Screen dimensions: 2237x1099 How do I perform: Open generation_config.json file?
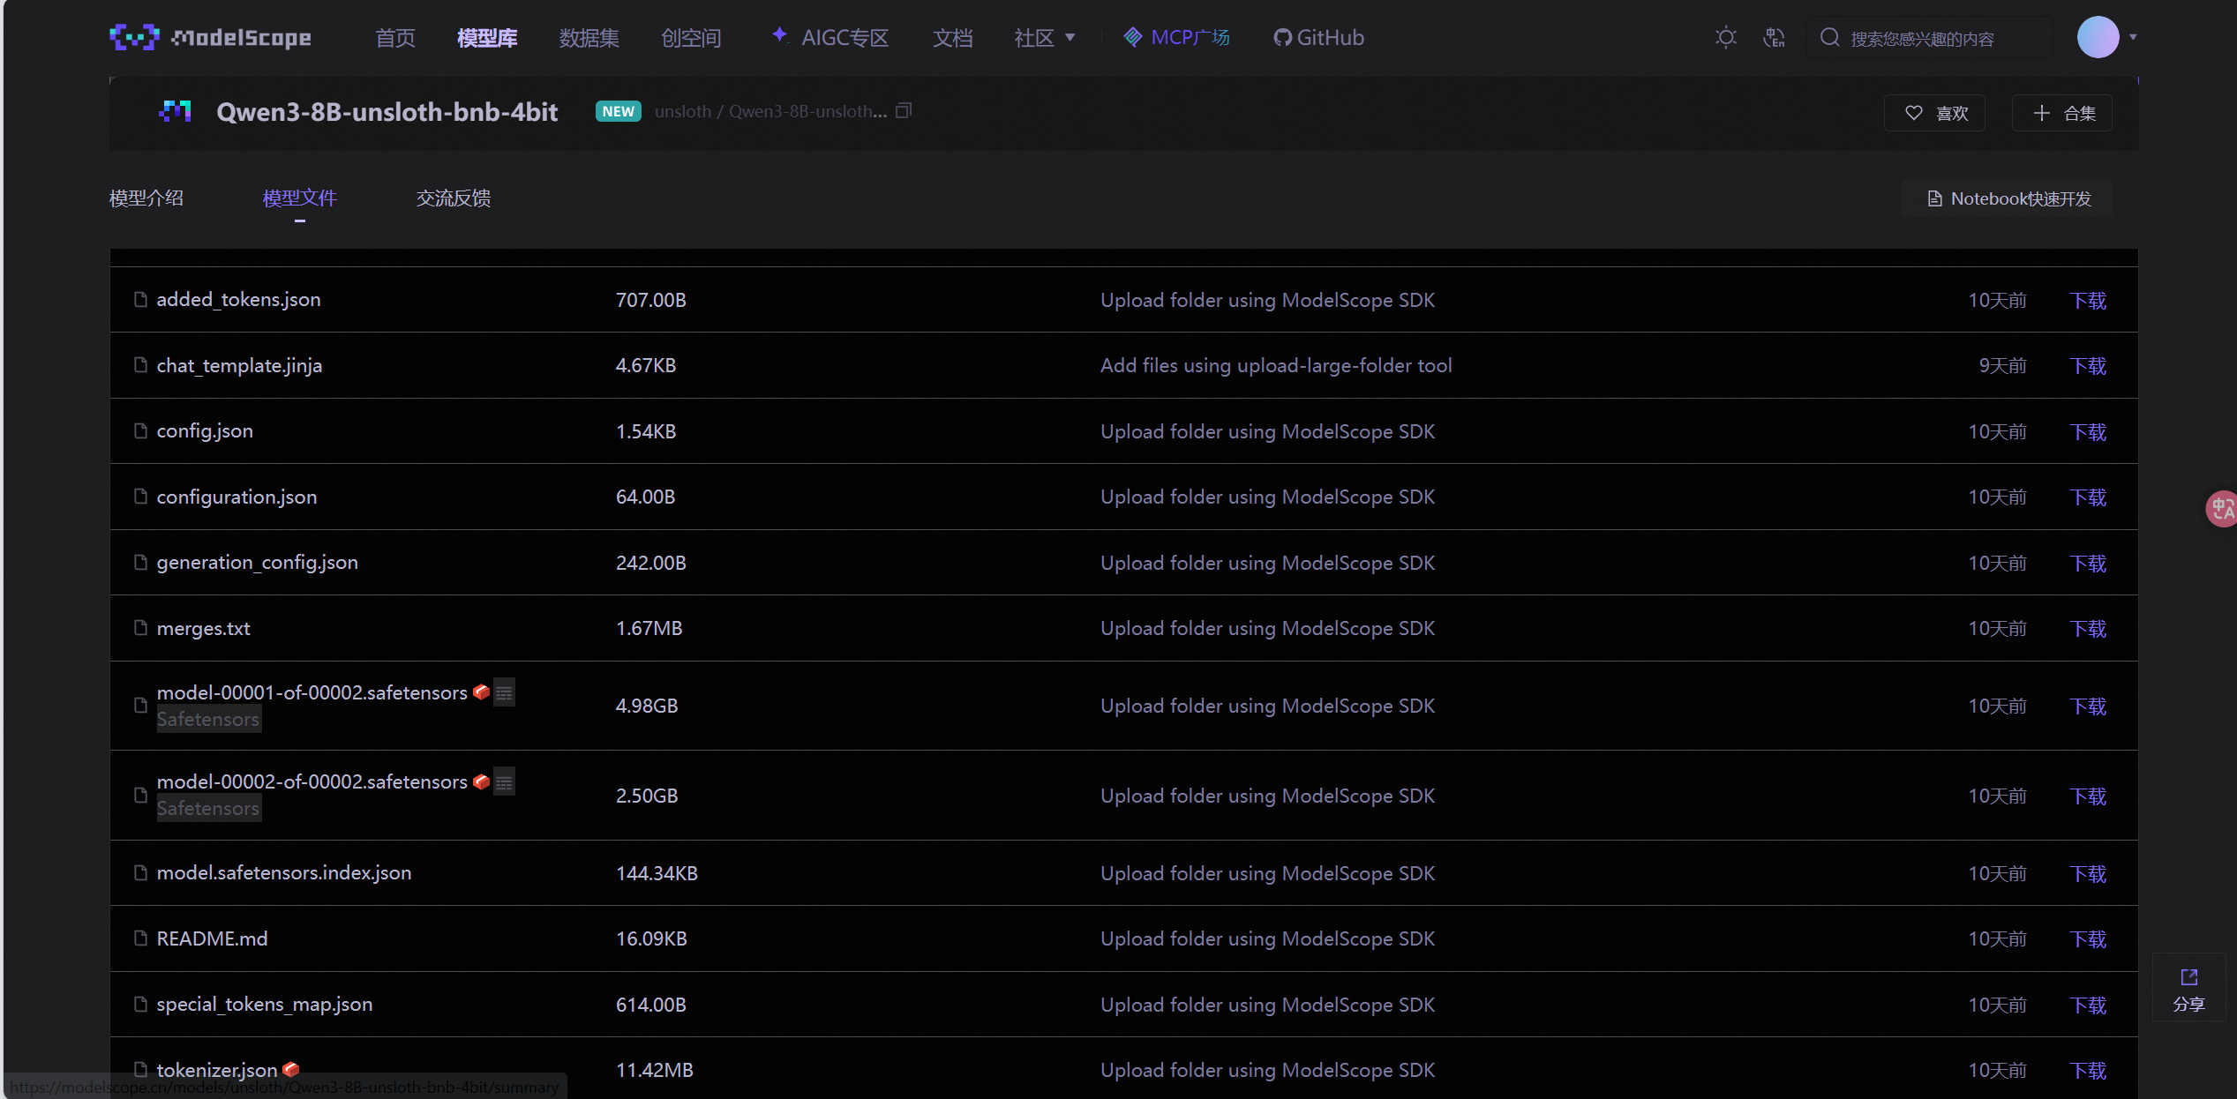pyautogui.click(x=257, y=563)
